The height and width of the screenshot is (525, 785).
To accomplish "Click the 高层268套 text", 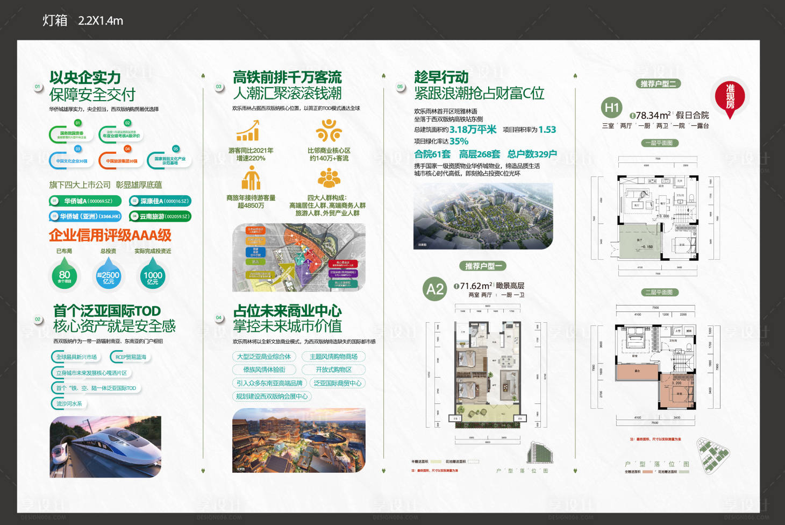I will pos(479,154).
